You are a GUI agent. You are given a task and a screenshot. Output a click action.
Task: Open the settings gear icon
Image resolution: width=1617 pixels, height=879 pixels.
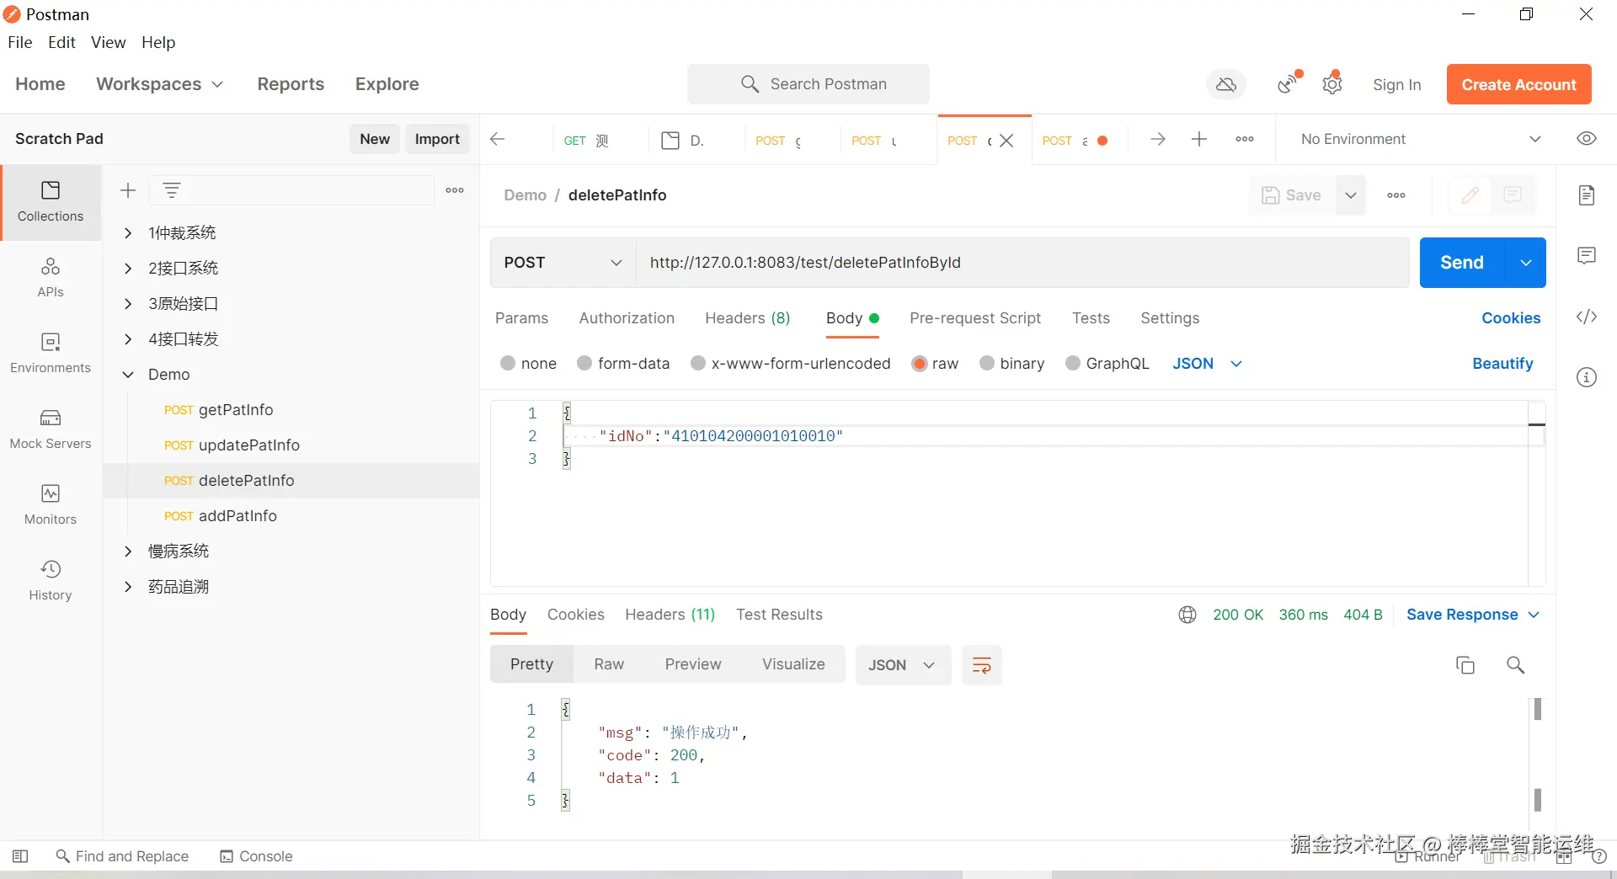[x=1332, y=84]
